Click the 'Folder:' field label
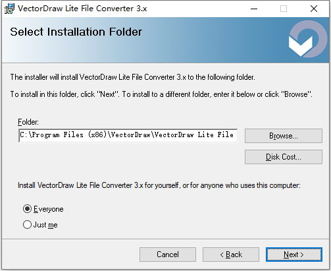This screenshot has height=271, width=331. tap(28, 122)
